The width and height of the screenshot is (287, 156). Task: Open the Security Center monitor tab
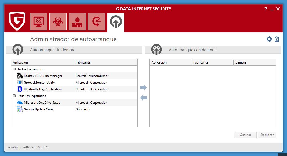point(39,22)
